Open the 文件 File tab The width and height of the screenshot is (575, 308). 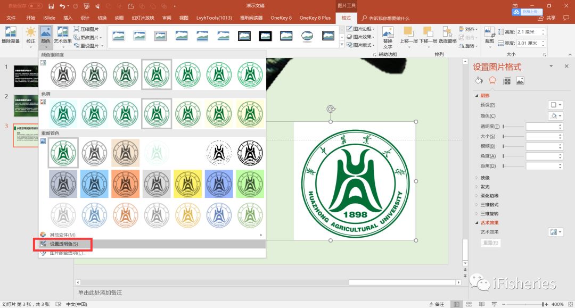[x=11, y=18]
